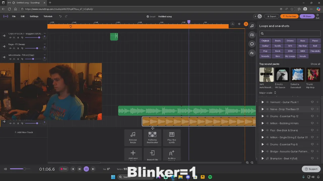The width and height of the screenshot is (323, 181).
Task: Click the Share button
Action: pyautogui.click(x=307, y=16)
